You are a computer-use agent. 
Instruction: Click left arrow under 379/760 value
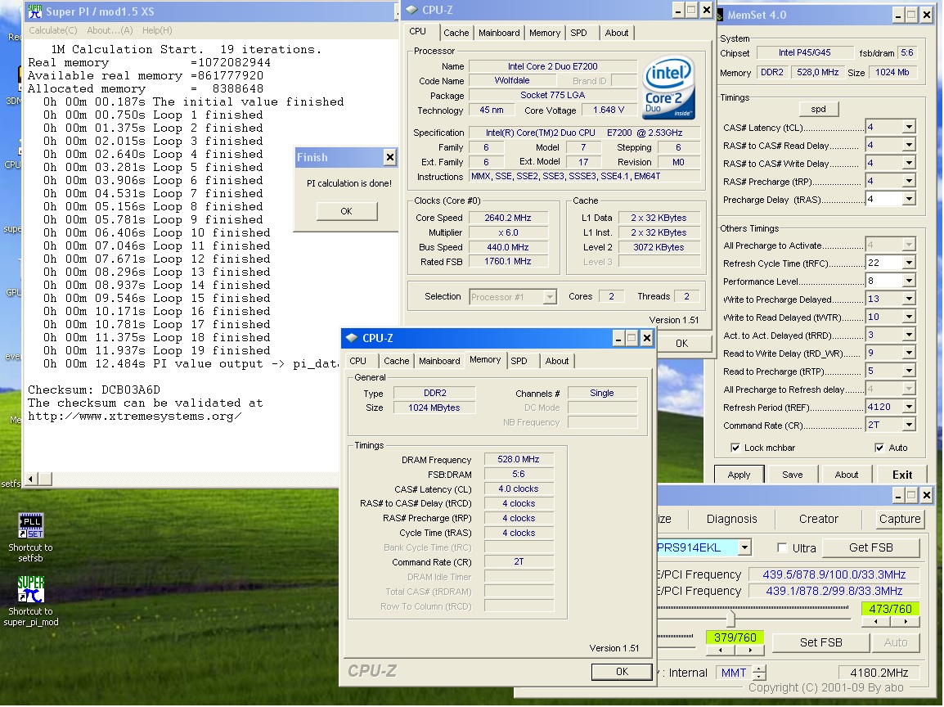pos(720,651)
